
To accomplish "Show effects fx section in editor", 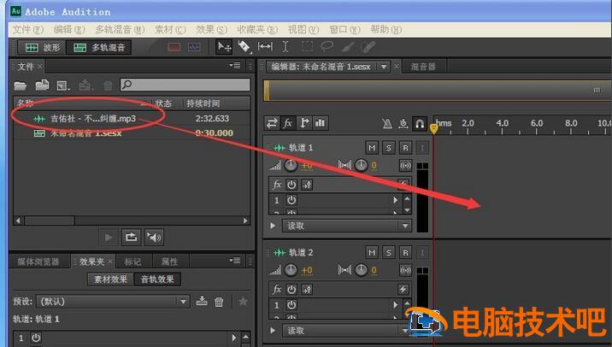I will [x=288, y=123].
